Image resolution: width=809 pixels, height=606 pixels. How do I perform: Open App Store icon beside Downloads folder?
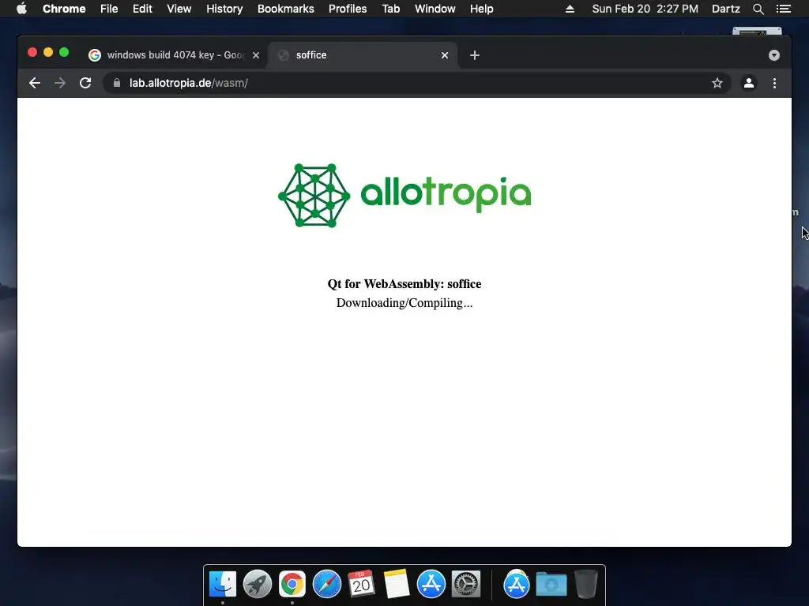[517, 584]
